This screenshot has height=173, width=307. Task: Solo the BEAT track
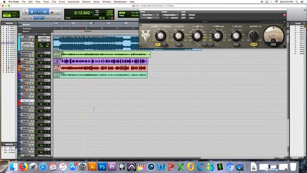[x=29, y=40]
